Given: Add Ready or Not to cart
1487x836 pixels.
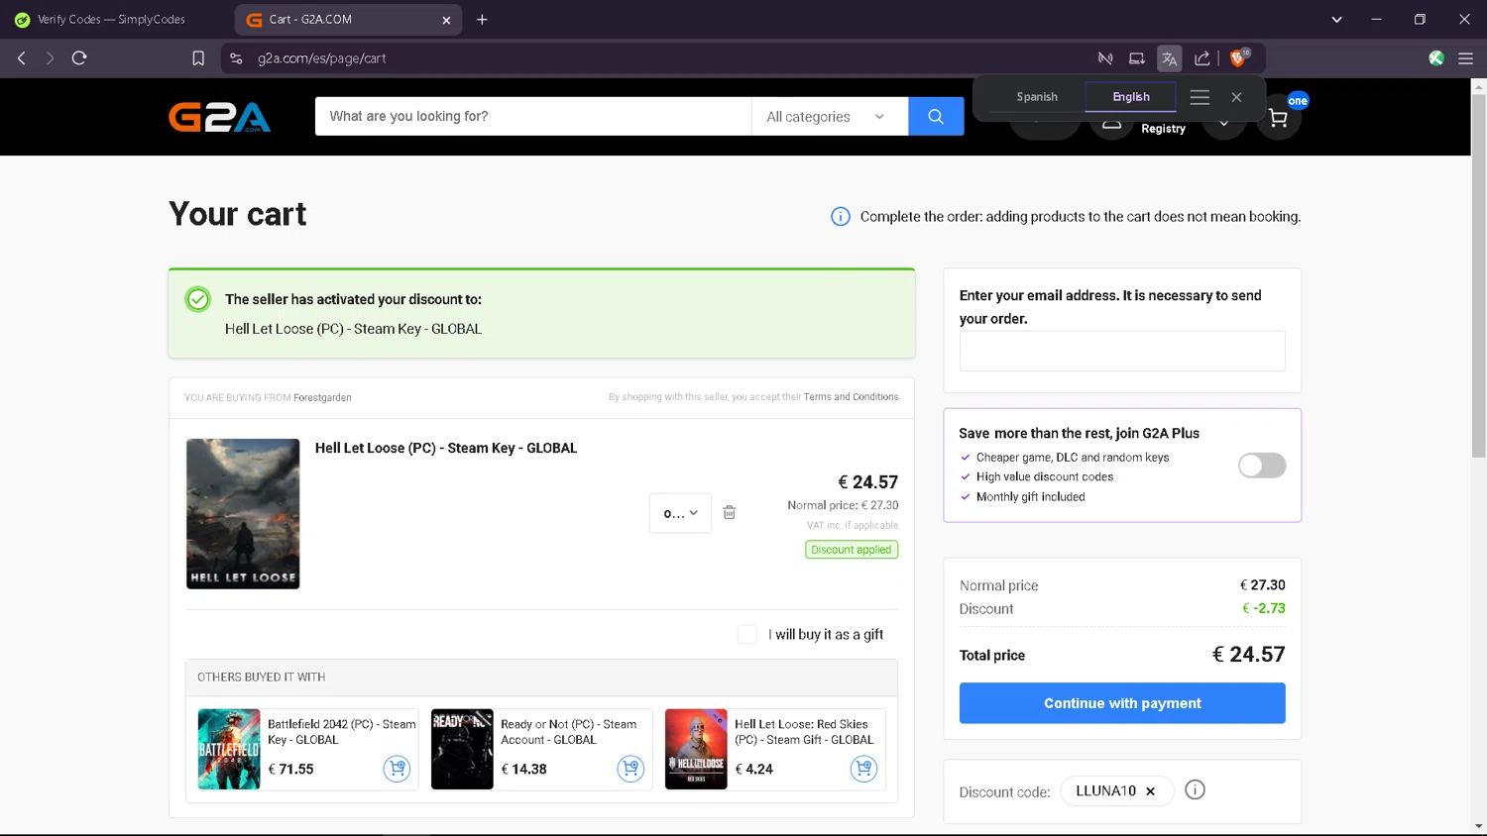Looking at the screenshot, I should coord(630,769).
